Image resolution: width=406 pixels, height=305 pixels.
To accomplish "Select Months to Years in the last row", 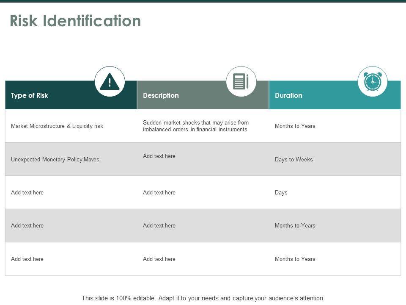I will point(295,259).
